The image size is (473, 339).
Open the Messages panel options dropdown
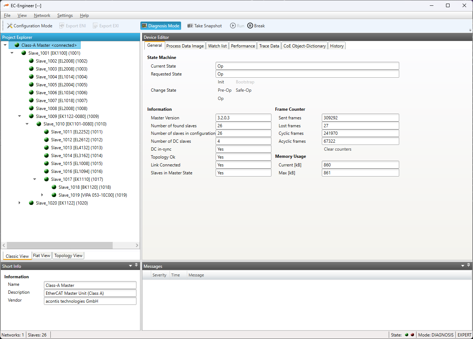coord(463,266)
